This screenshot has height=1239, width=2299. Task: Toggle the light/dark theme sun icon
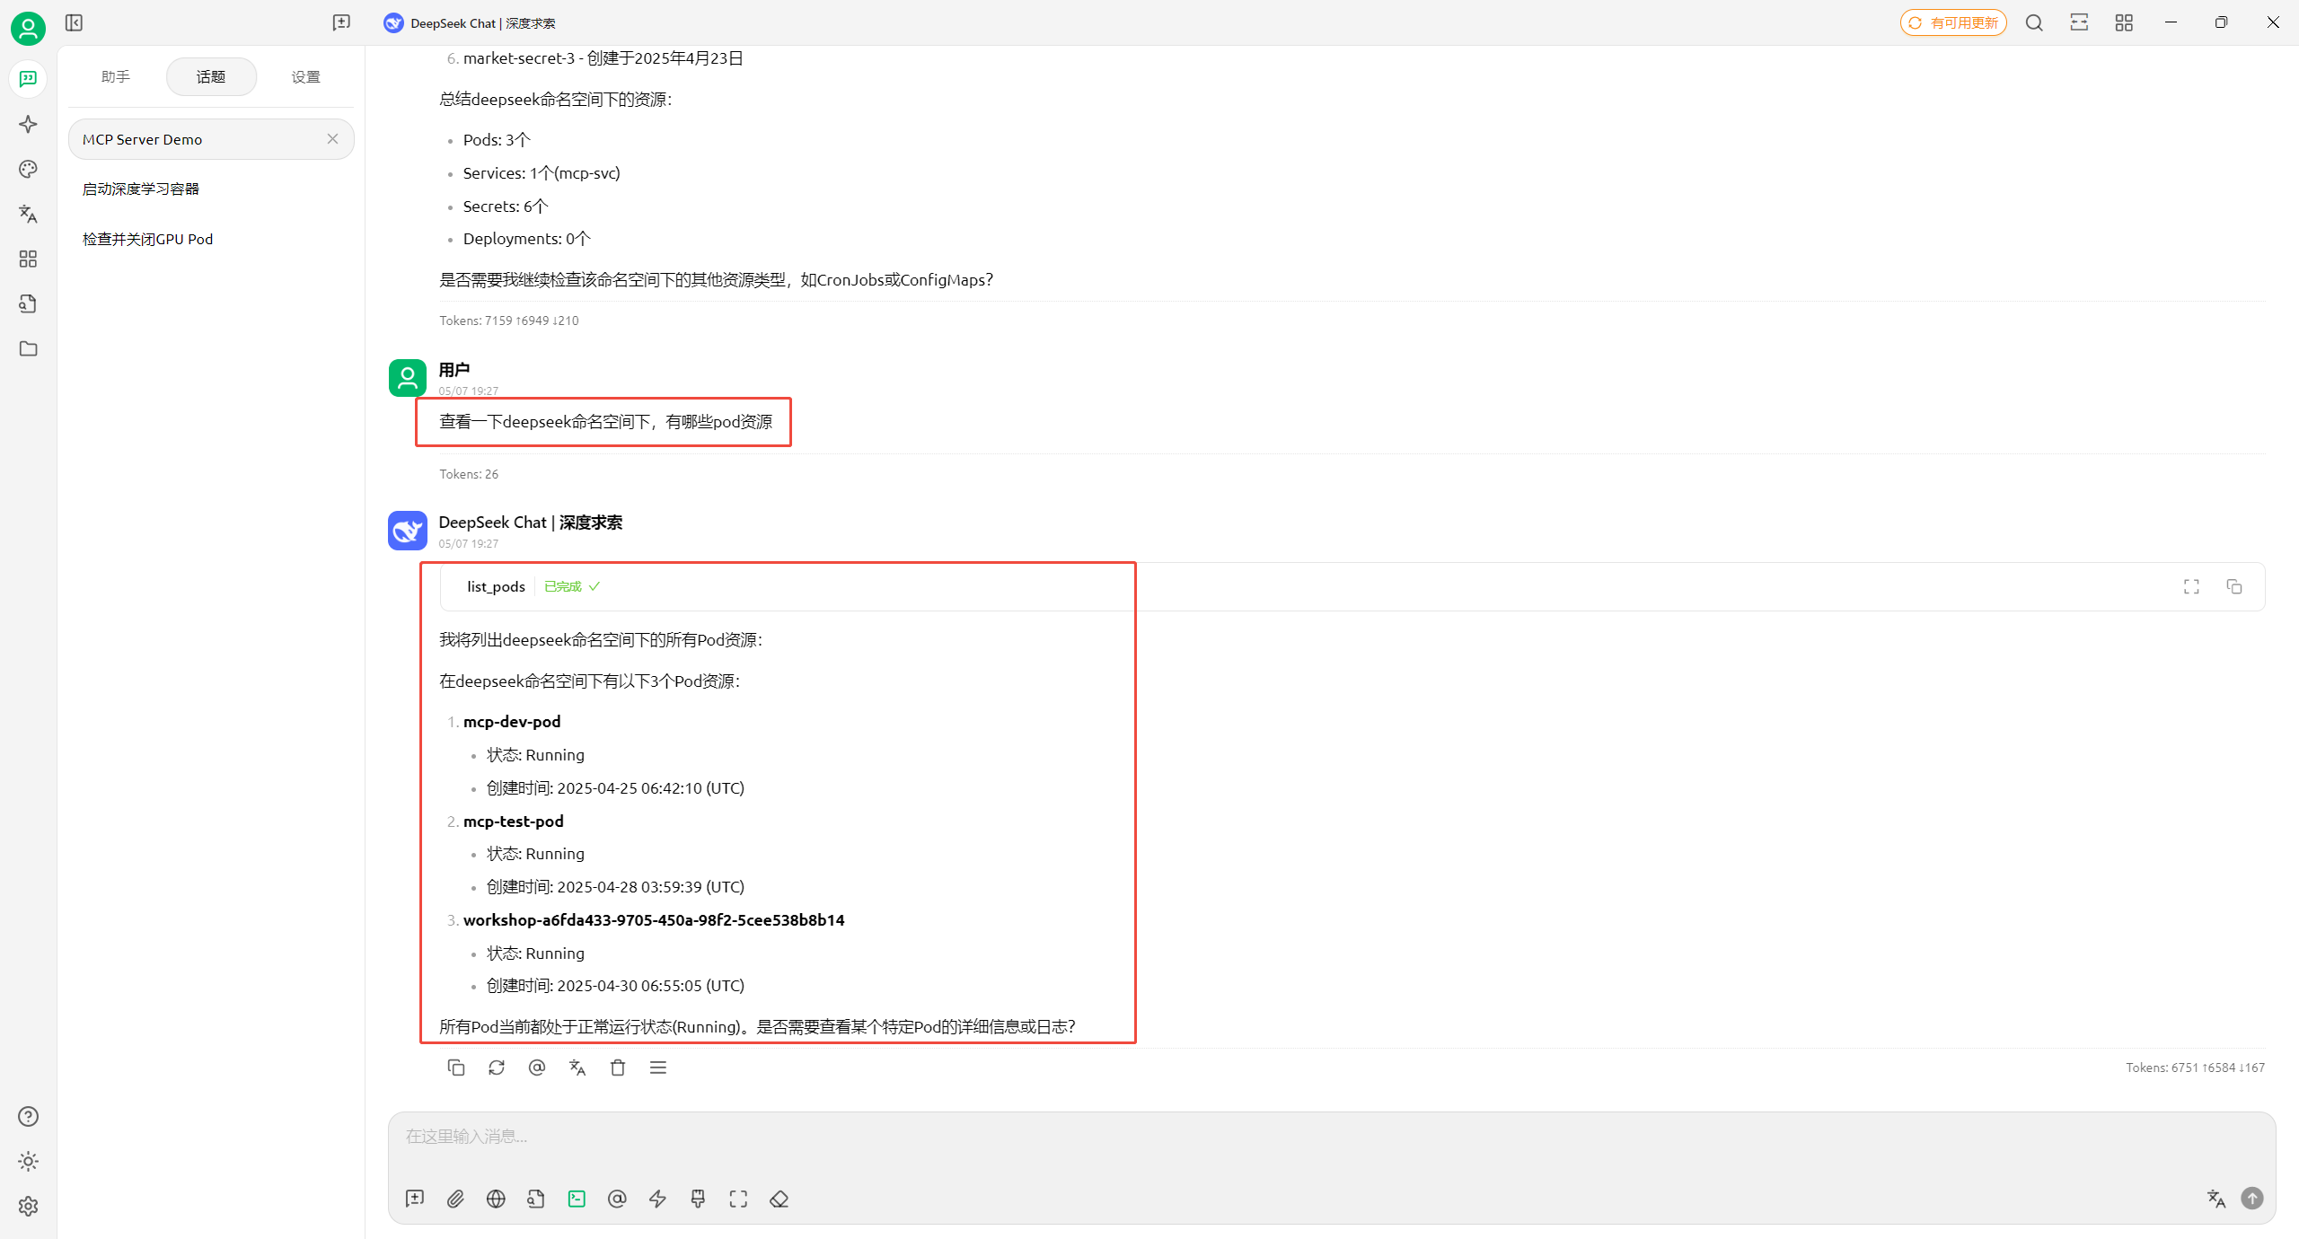click(28, 1161)
